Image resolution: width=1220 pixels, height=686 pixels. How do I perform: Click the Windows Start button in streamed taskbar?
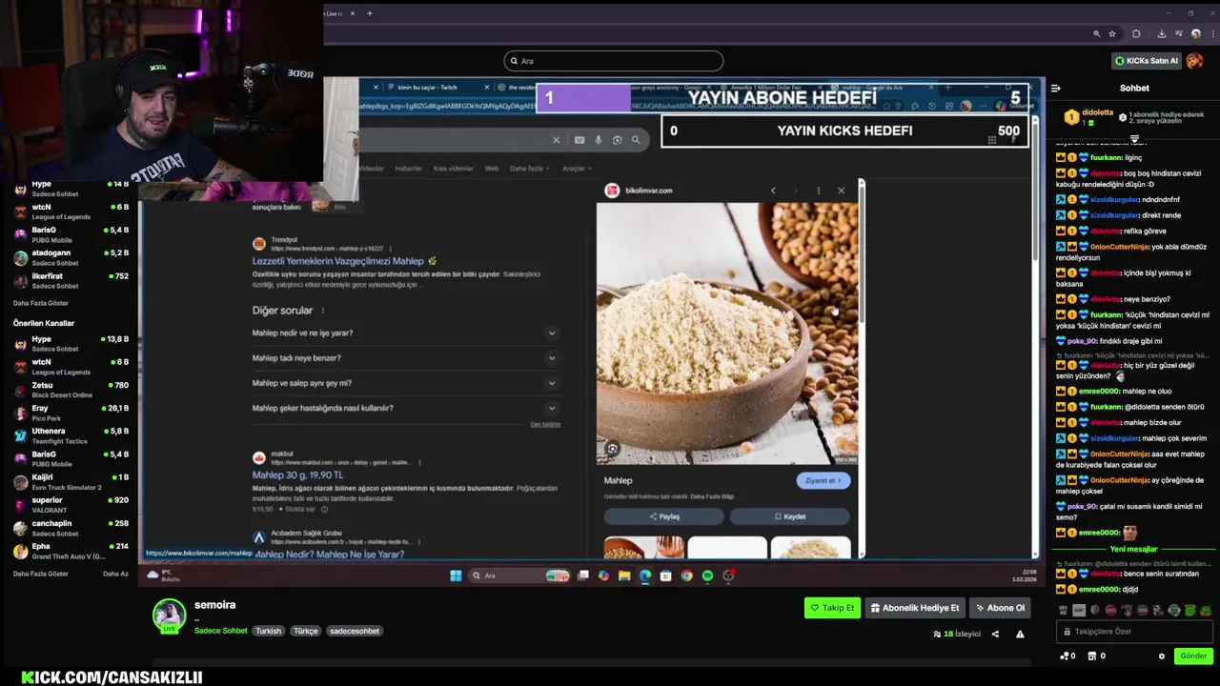click(456, 575)
